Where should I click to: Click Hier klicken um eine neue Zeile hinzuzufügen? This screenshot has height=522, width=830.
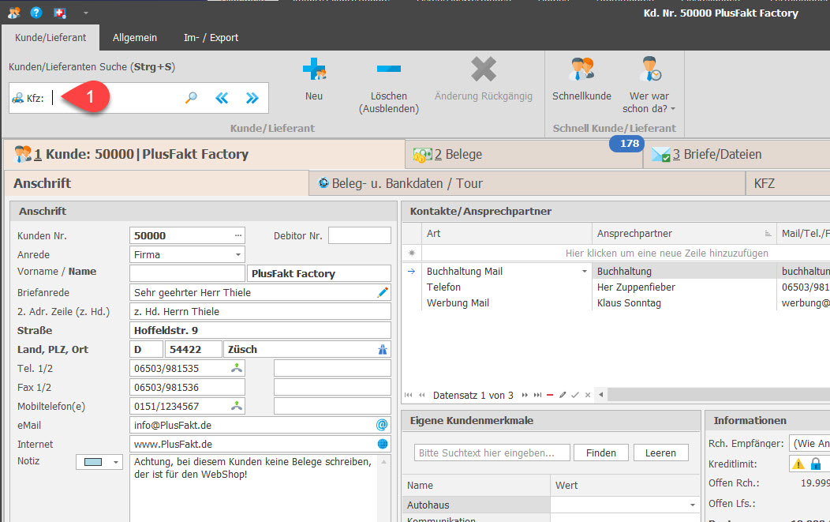[x=667, y=253]
